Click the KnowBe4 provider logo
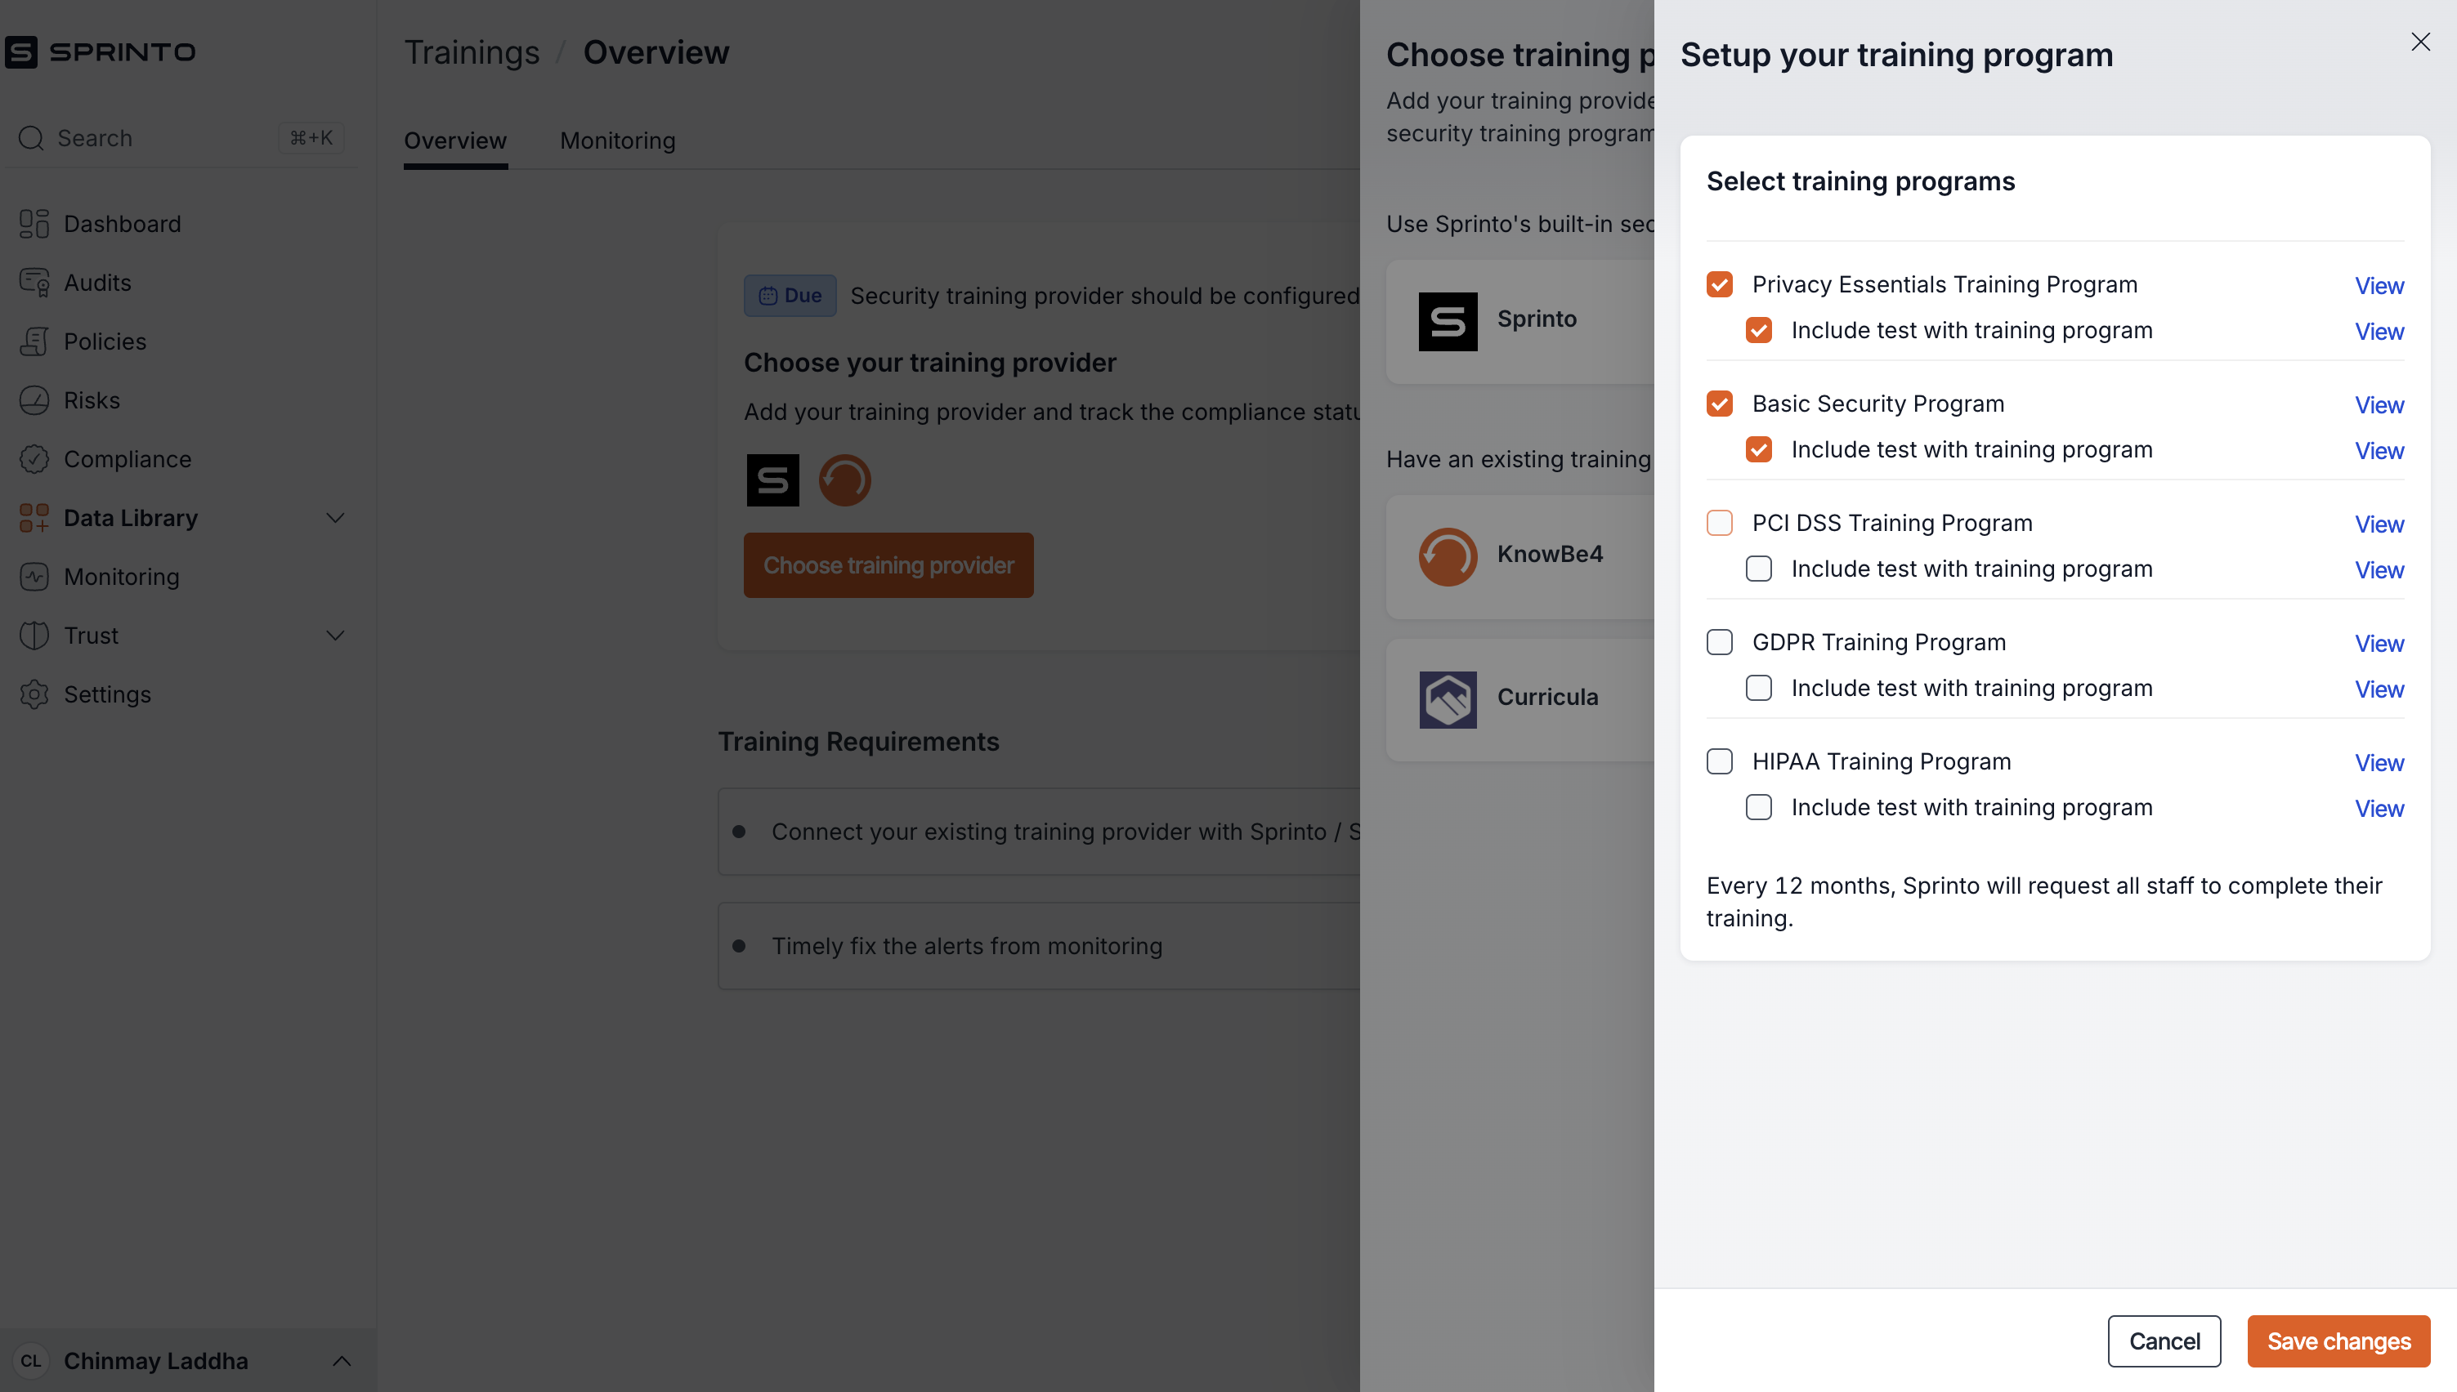Viewport: 2457px width, 1392px height. coord(1447,556)
